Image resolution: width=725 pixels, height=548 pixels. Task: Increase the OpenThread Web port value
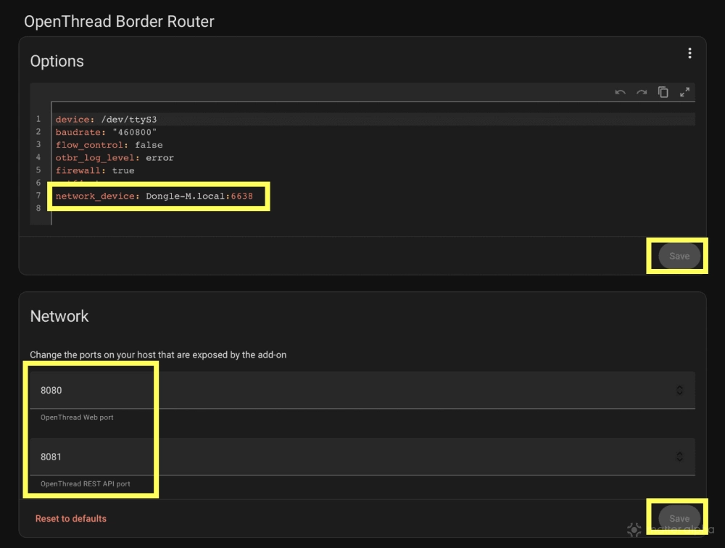(x=680, y=387)
